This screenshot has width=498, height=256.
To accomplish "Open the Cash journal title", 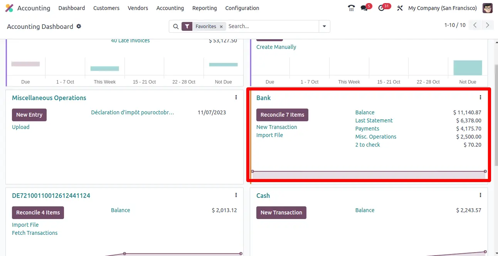I will (x=263, y=196).
